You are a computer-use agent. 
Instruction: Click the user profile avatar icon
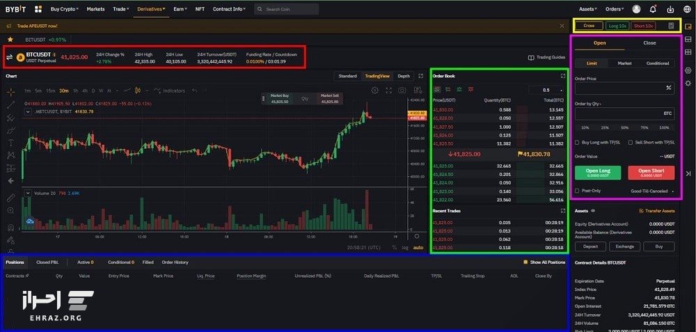point(637,9)
